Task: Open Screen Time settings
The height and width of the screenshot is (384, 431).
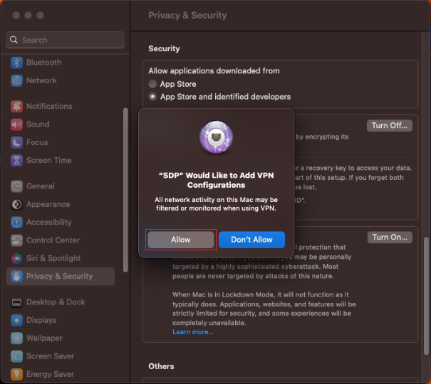Action: pyautogui.click(x=61, y=161)
